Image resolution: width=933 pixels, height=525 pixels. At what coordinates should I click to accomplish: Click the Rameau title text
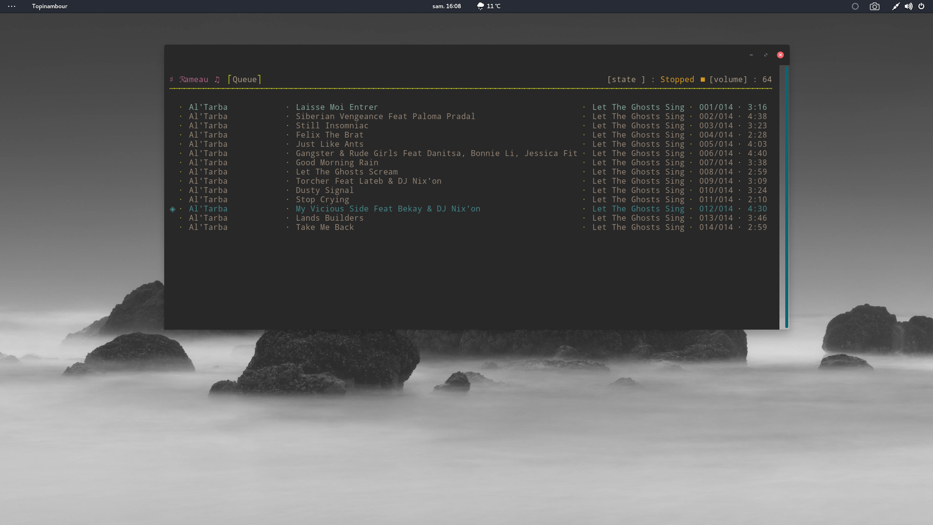click(194, 79)
